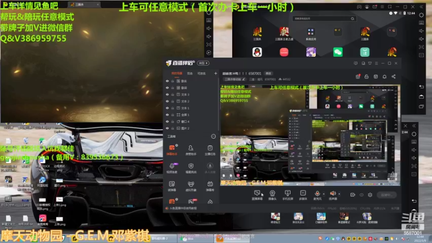Viewport: 432px width, 243px height.
Task: Open the 主播任务 tool
Action: coord(210,150)
